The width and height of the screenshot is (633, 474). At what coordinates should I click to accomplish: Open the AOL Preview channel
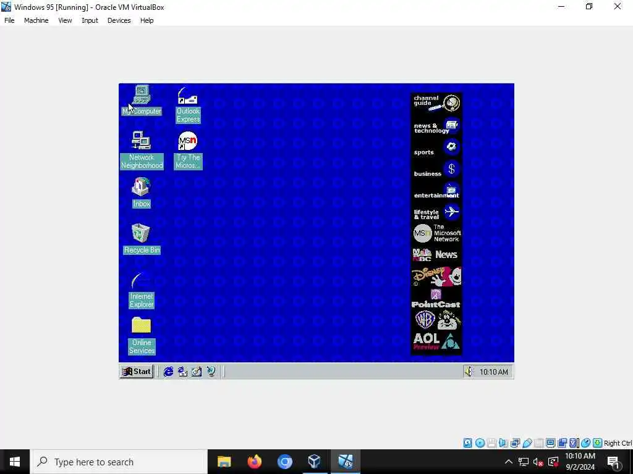click(x=436, y=341)
